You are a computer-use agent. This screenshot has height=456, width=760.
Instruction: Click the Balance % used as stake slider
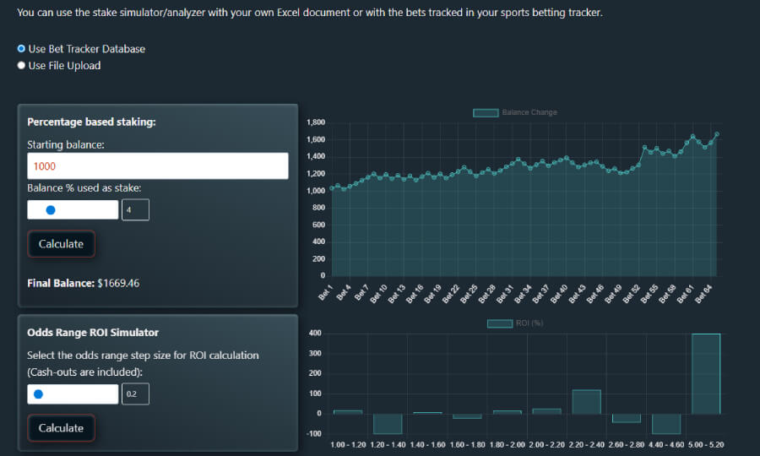click(x=73, y=210)
